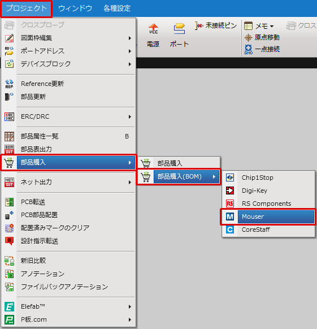Open the メモ dropdown arrow

click(x=272, y=26)
